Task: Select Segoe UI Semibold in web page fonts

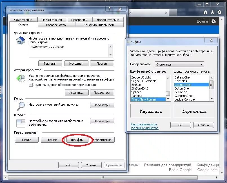Action: pos(148,81)
